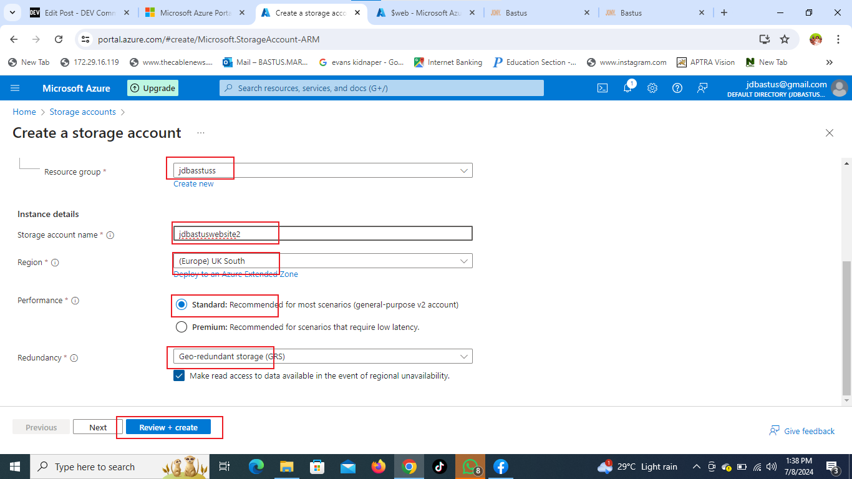Open Mail app from the taskbar
The height and width of the screenshot is (479, 852).
[x=347, y=467]
